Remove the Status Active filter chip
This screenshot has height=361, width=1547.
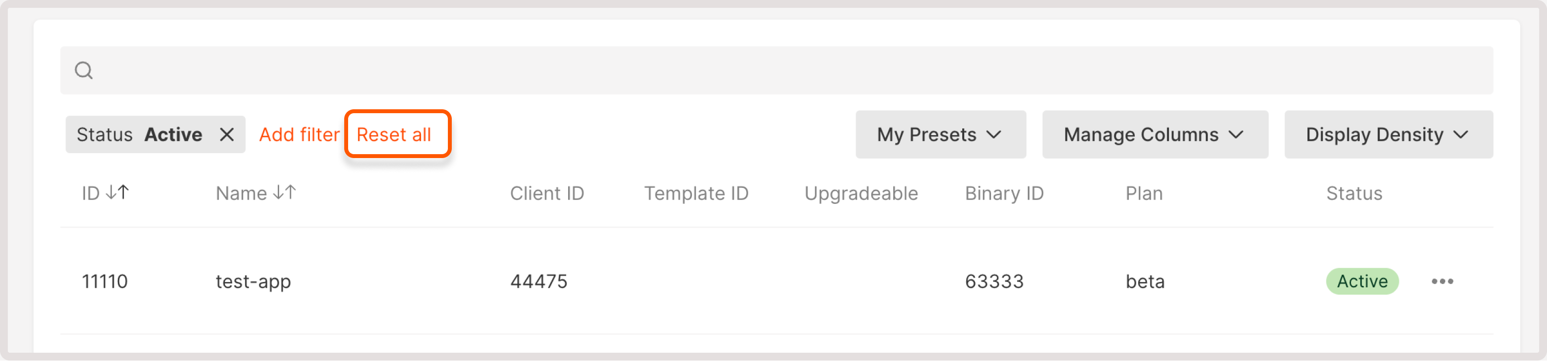click(227, 134)
